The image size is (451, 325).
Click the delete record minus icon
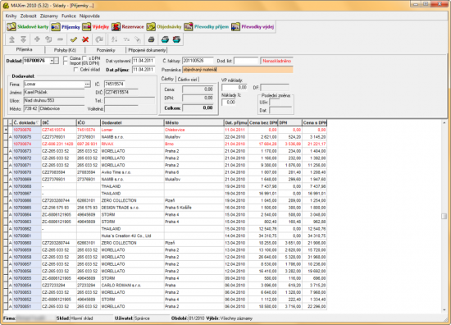pyautogui.click(x=60, y=39)
